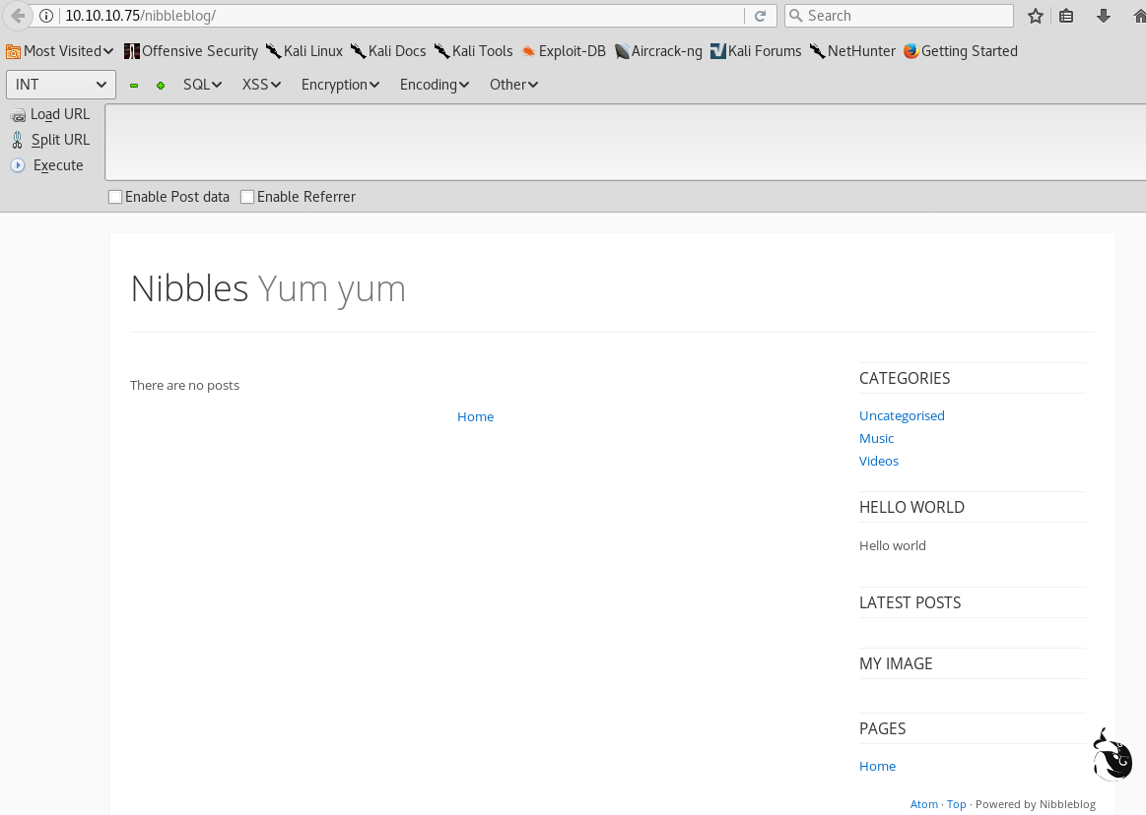Screen dimensions: 1146x815
Task: Open the Music category link
Action: point(876,438)
